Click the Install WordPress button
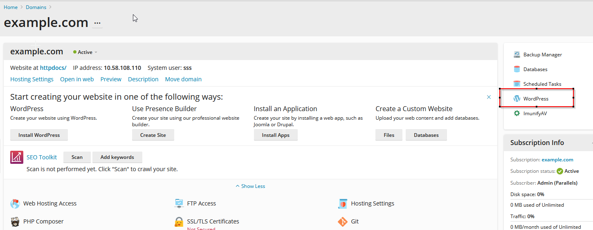This screenshot has width=593, height=230. (39, 135)
